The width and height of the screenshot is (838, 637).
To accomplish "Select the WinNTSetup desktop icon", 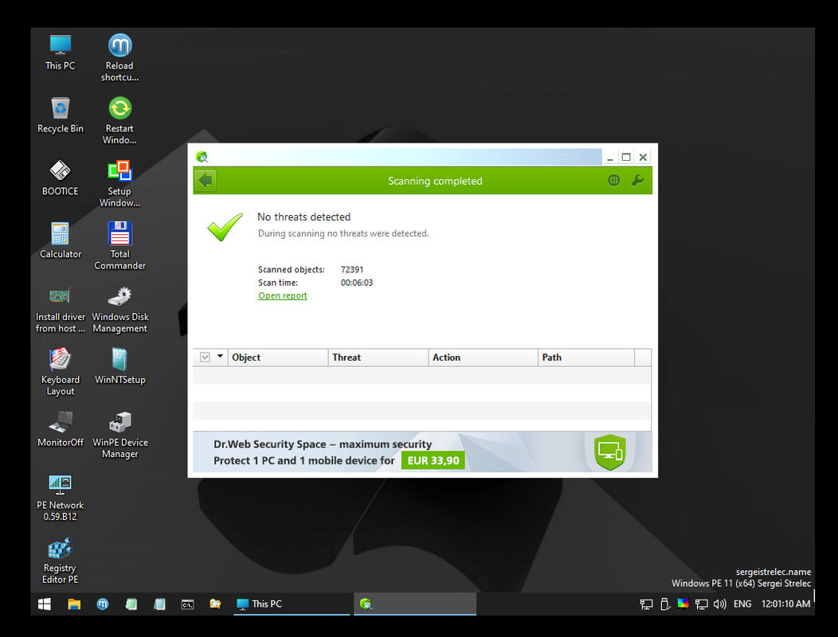I will pyautogui.click(x=119, y=366).
